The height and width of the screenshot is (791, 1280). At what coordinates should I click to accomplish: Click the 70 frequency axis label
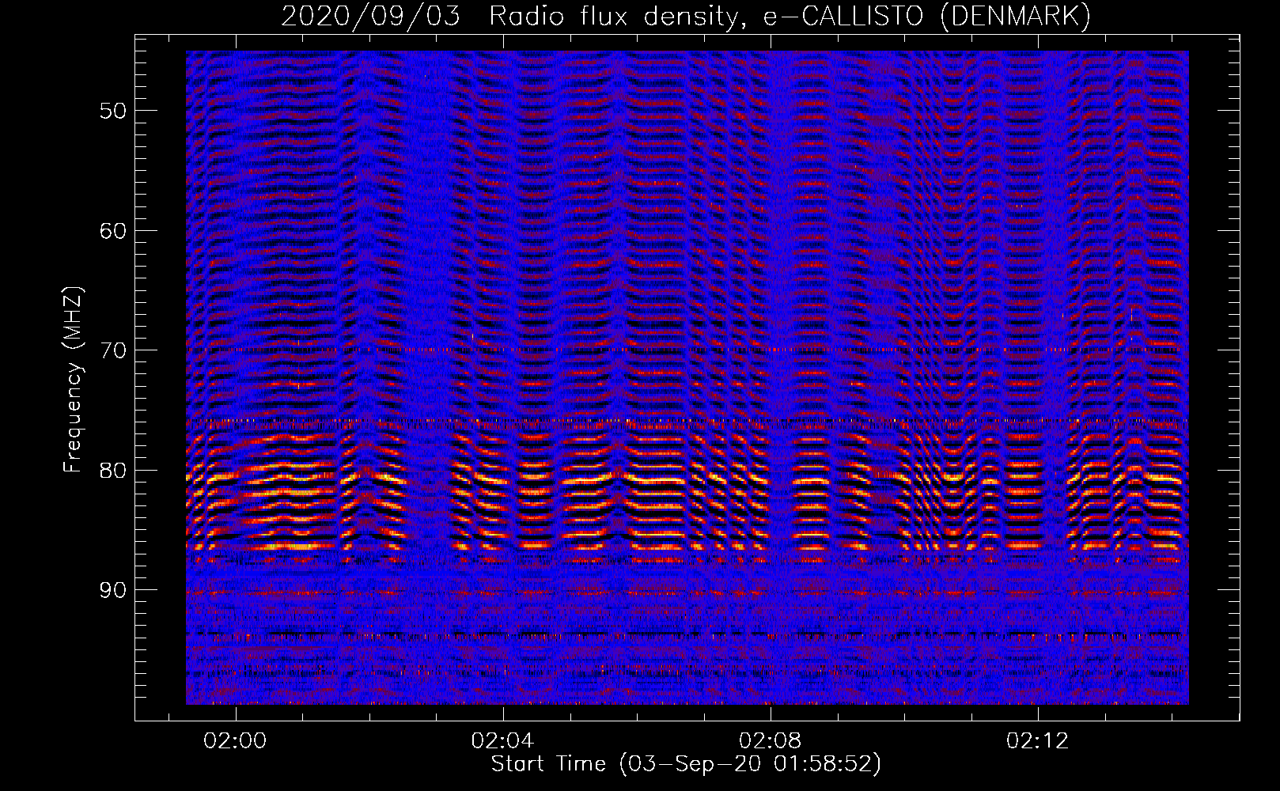click(x=112, y=350)
